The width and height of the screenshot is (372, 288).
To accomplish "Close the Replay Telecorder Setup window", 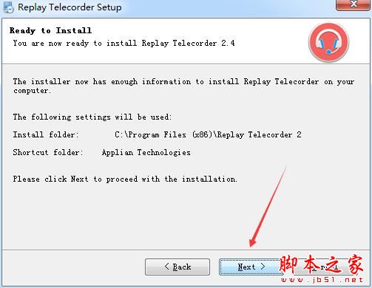I will 354,4.
